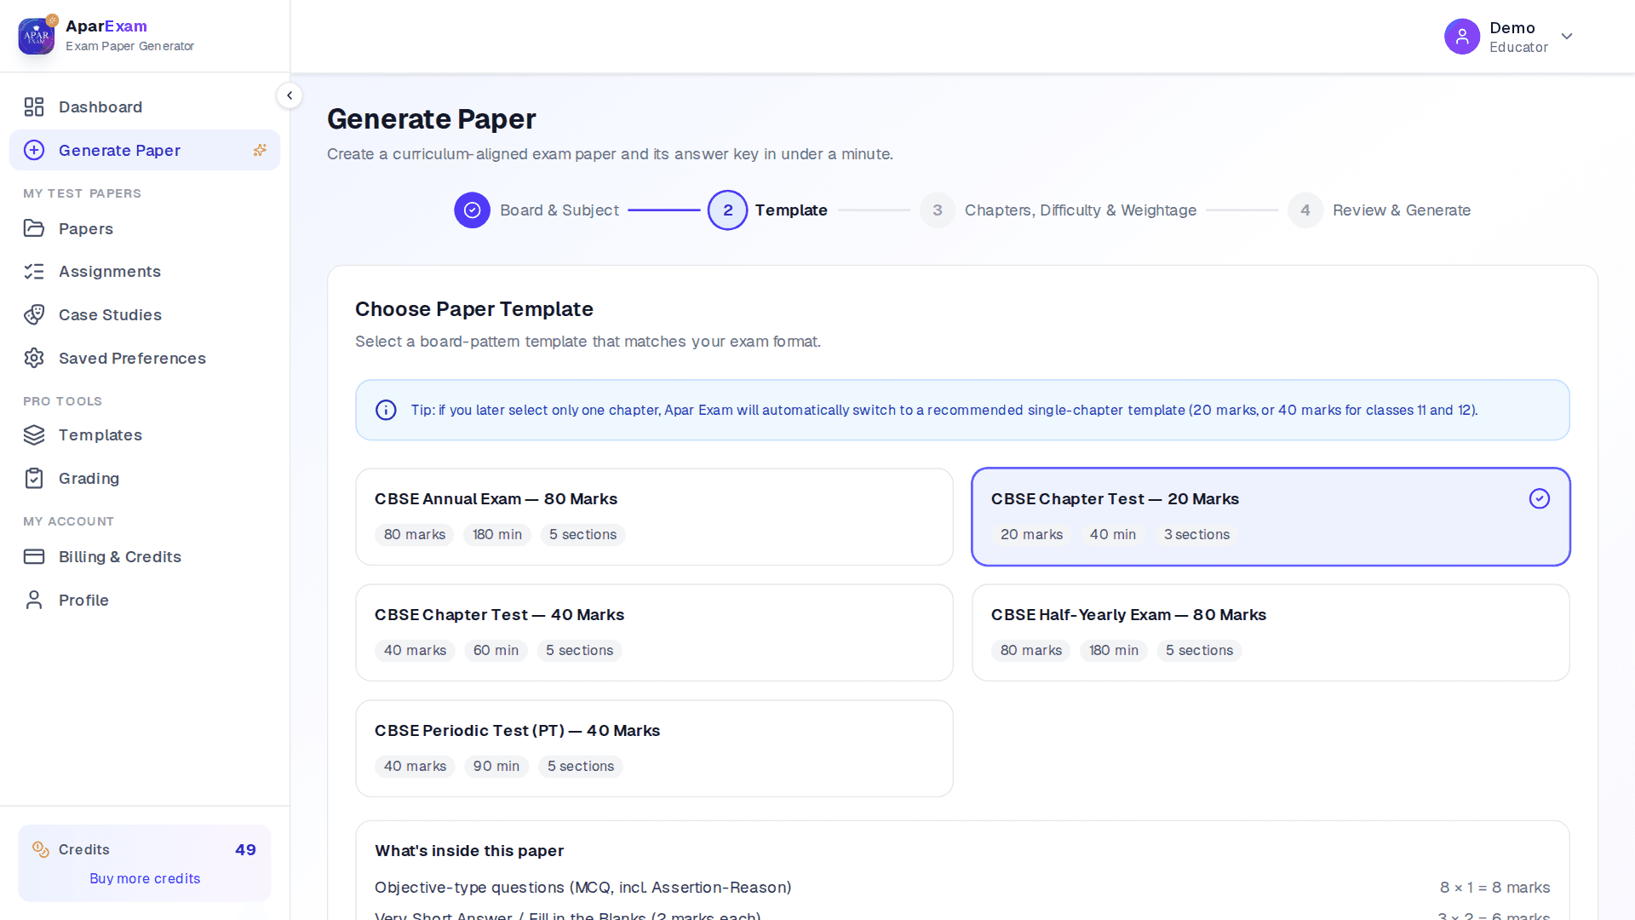This screenshot has width=1635, height=920.
Task: Click the Saved Preferences gear icon
Action: pos(34,358)
